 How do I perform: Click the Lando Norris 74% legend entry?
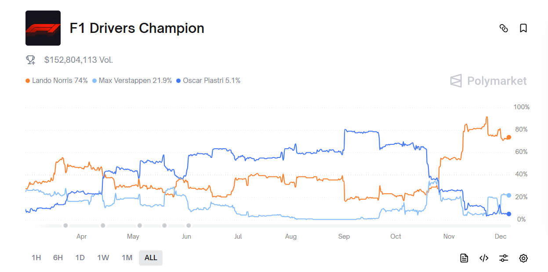tap(57, 81)
